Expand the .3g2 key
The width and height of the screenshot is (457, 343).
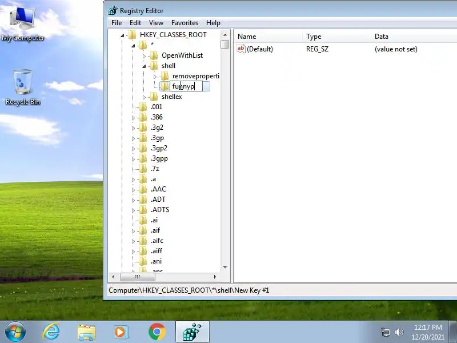133,128
